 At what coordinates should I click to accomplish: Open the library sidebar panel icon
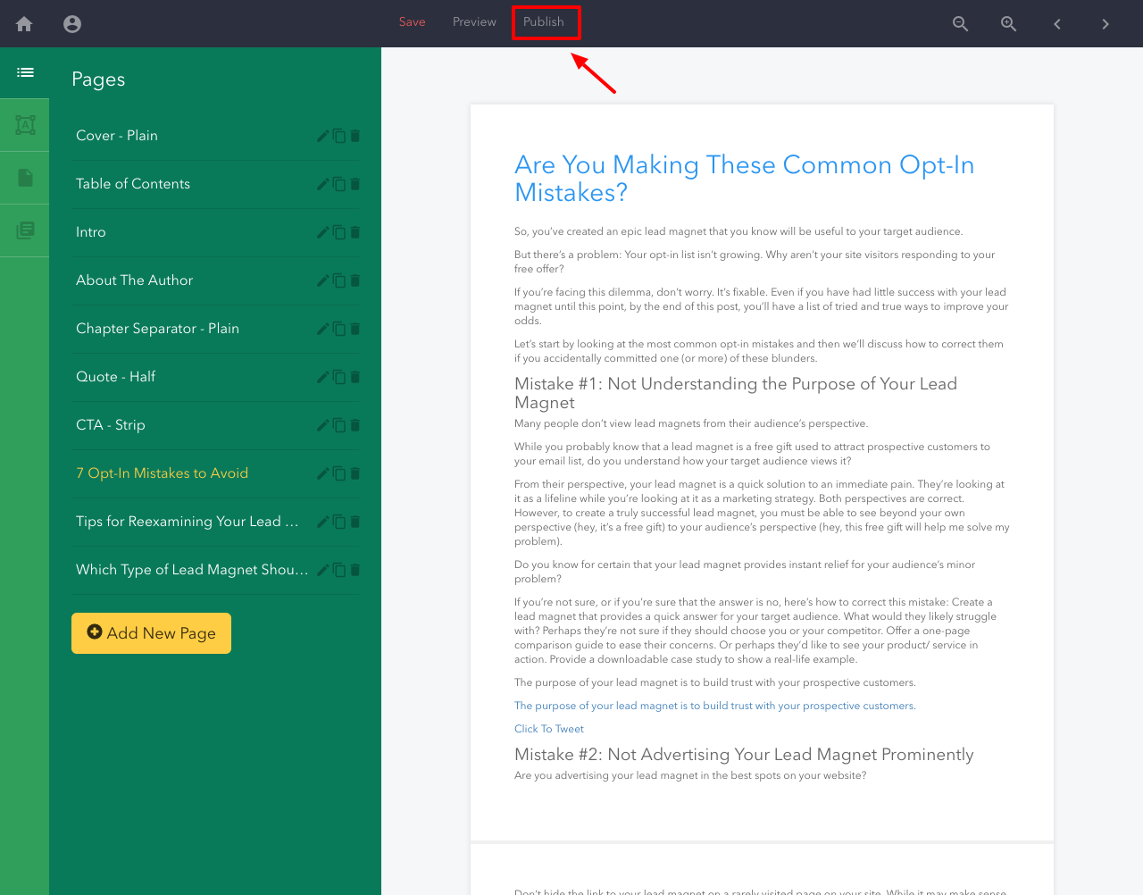coord(25,230)
